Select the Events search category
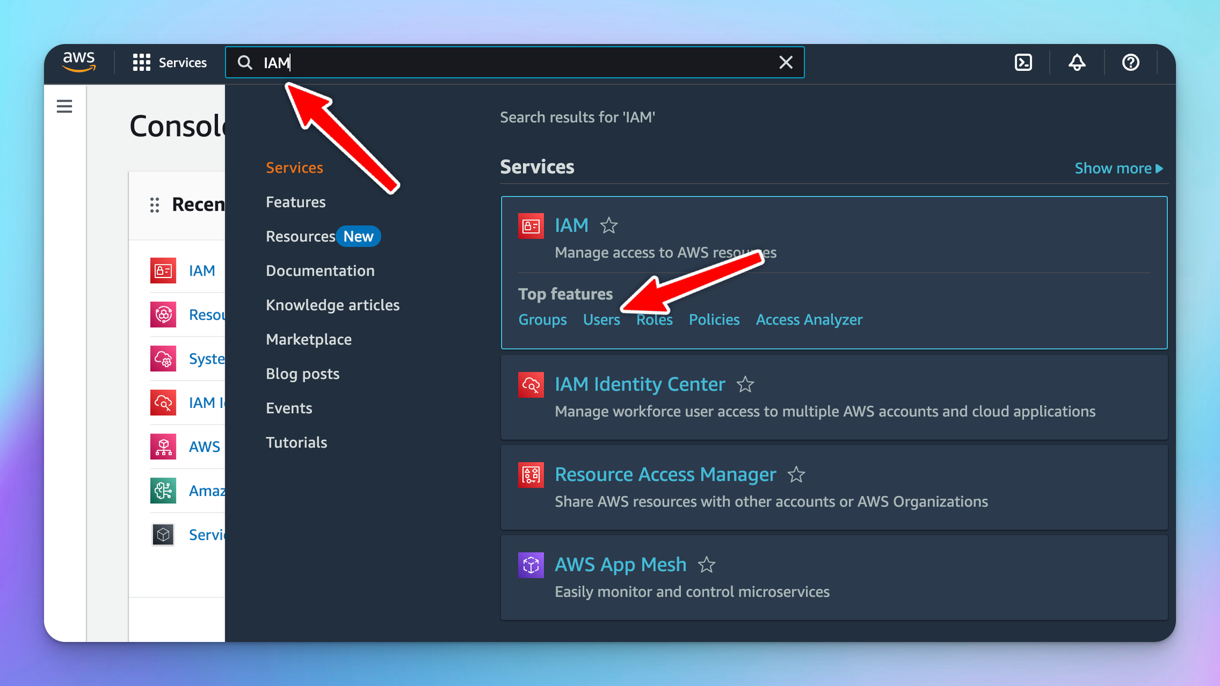 [x=289, y=409]
